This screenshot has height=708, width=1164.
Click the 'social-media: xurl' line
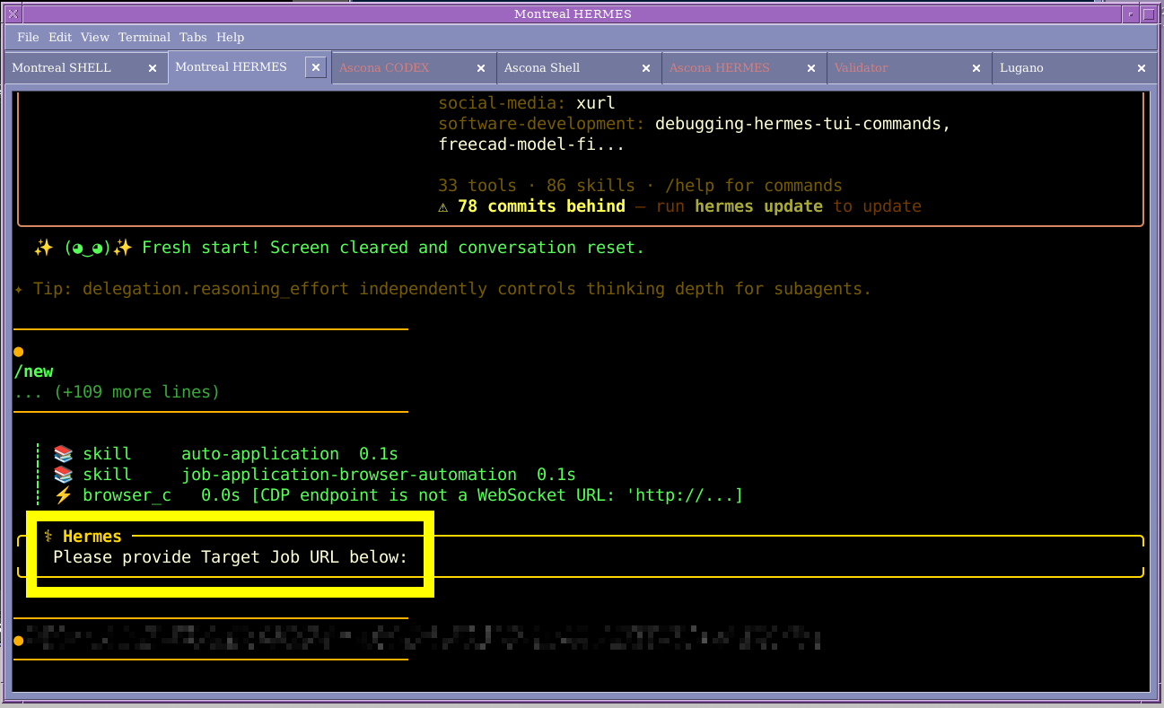(527, 103)
